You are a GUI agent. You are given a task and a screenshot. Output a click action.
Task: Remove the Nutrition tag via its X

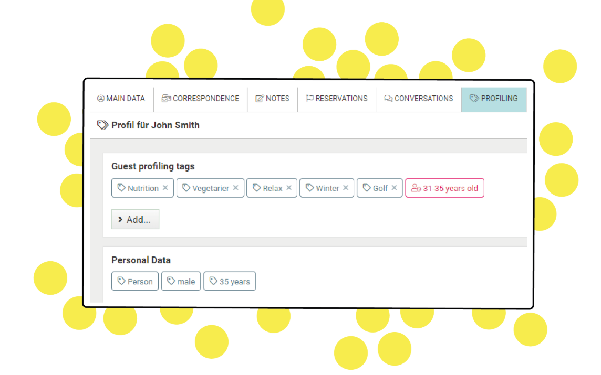point(165,188)
